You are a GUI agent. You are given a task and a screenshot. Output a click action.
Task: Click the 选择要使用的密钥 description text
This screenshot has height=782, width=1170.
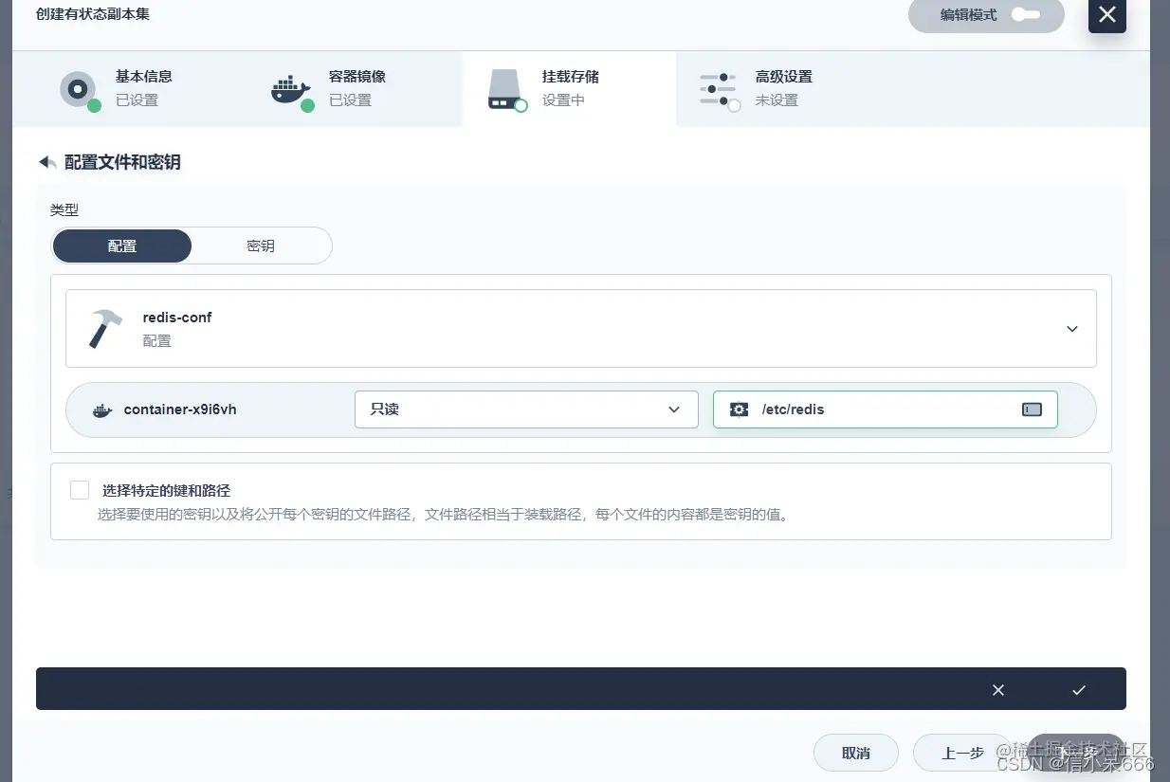444,516
